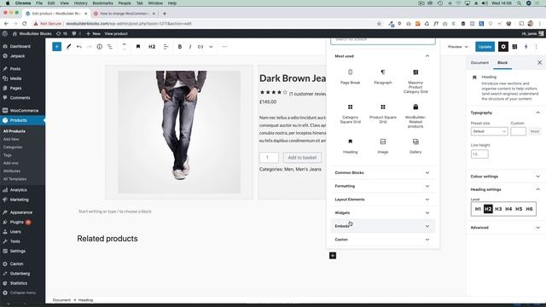Open the Preview dropdown
Image resolution: width=546 pixels, height=307 pixels.
coord(458,47)
